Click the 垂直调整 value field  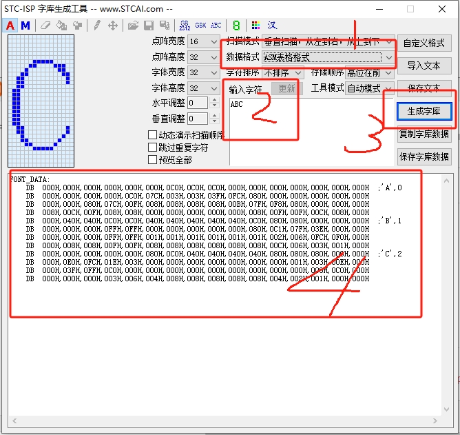point(198,119)
